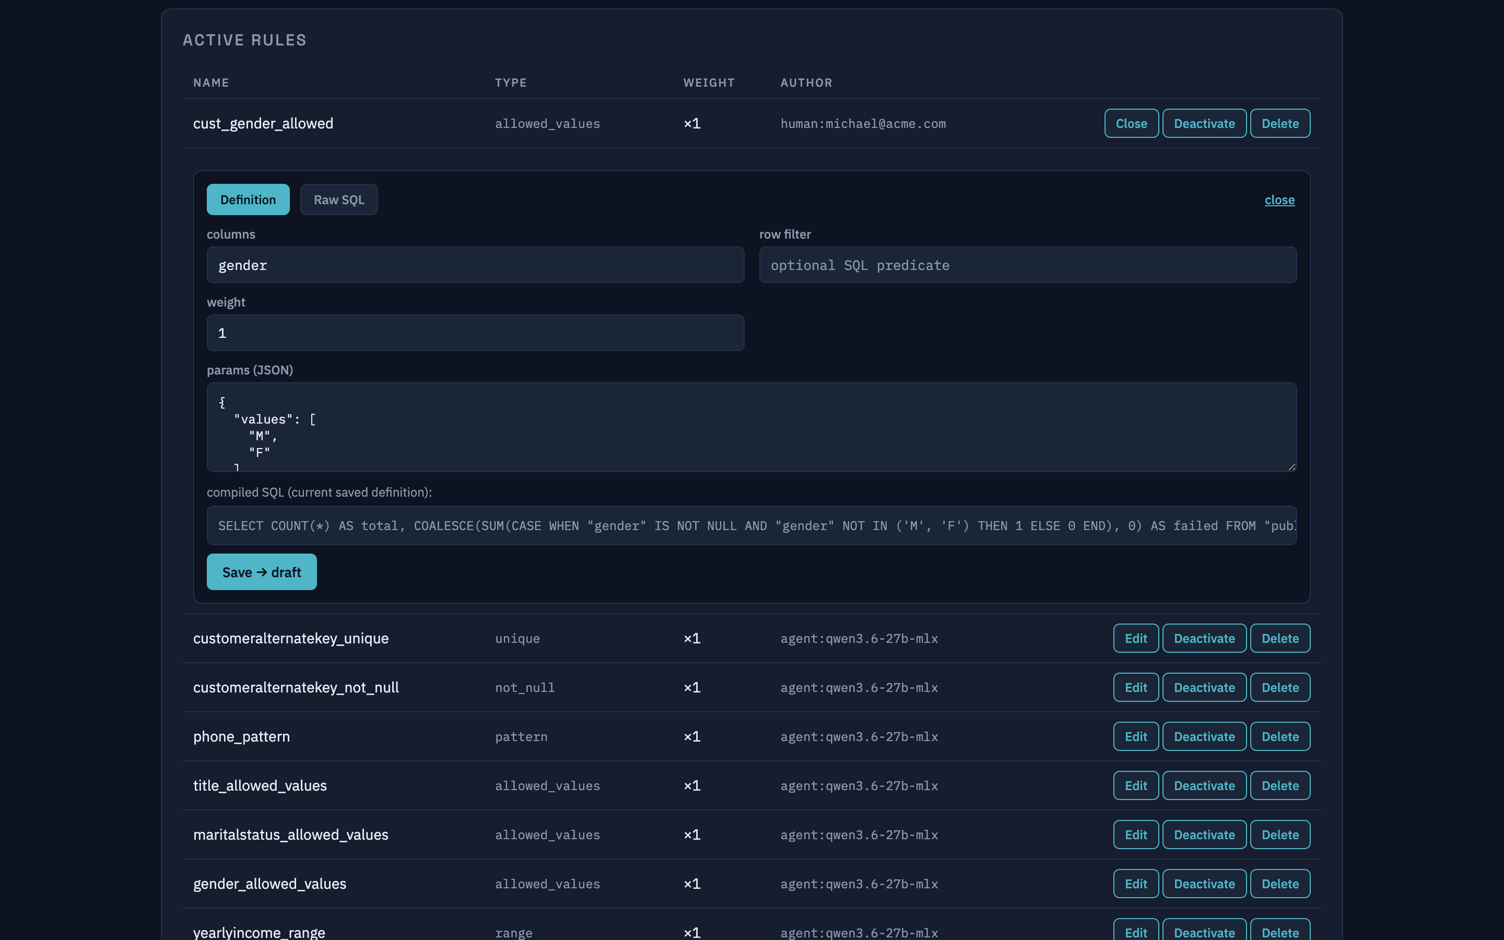1504x940 pixels.
Task: Delete the phone_pattern rule
Action: 1280,736
